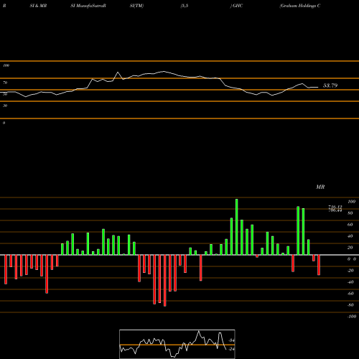Click the '100' label on MR axis
359x359 pixels.
pos(351,202)
